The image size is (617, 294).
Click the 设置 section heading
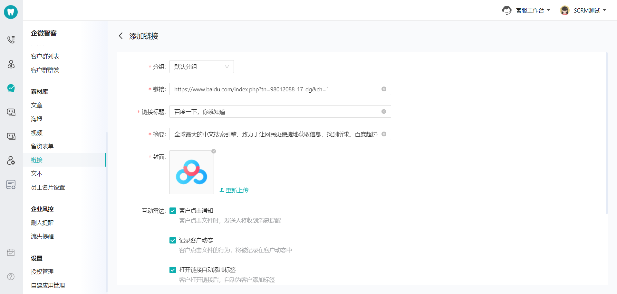pos(37,258)
